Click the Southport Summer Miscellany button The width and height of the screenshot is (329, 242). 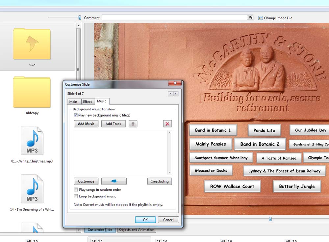pos(221,158)
